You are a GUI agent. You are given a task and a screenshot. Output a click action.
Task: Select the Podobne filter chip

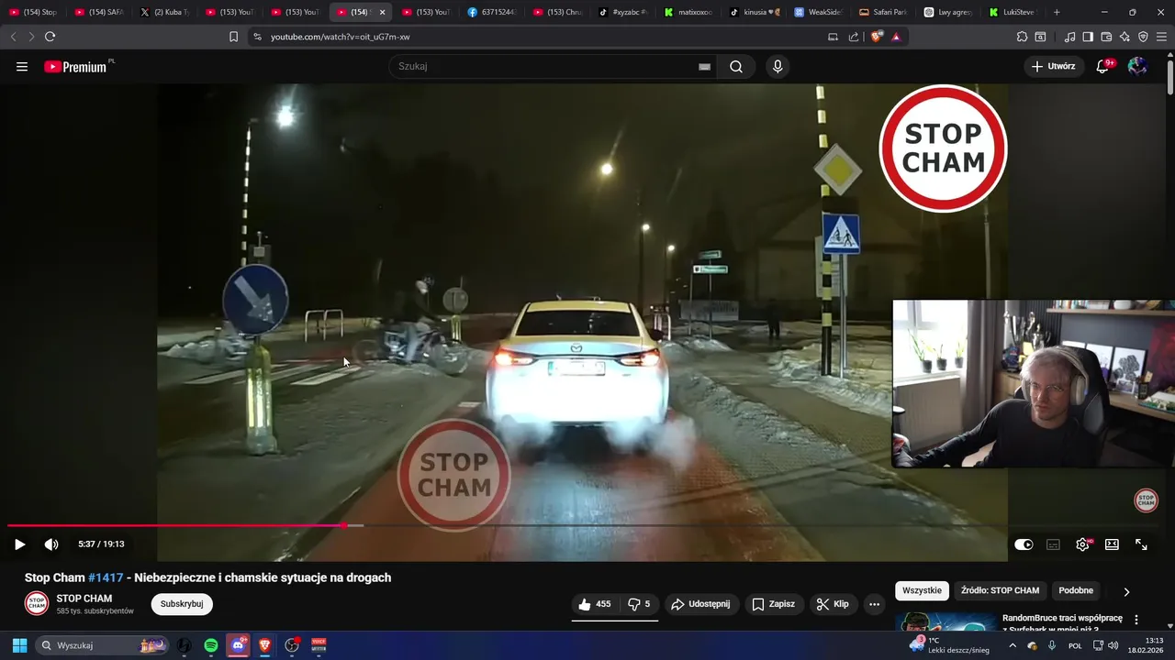pos(1076,590)
